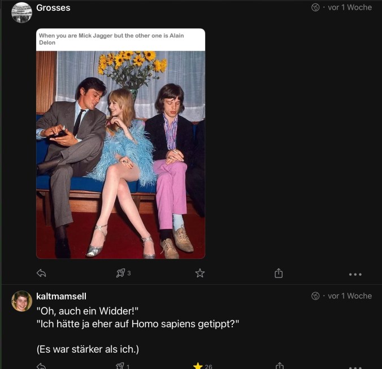Image resolution: width=382 pixels, height=369 pixels.
Task: Click the globe visibility icon on the Grosses post
Action: coord(315,8)
